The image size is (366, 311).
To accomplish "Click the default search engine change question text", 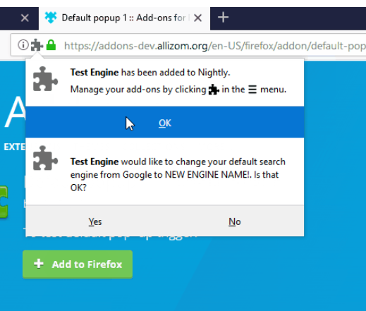I will click(x=178, y=175).
